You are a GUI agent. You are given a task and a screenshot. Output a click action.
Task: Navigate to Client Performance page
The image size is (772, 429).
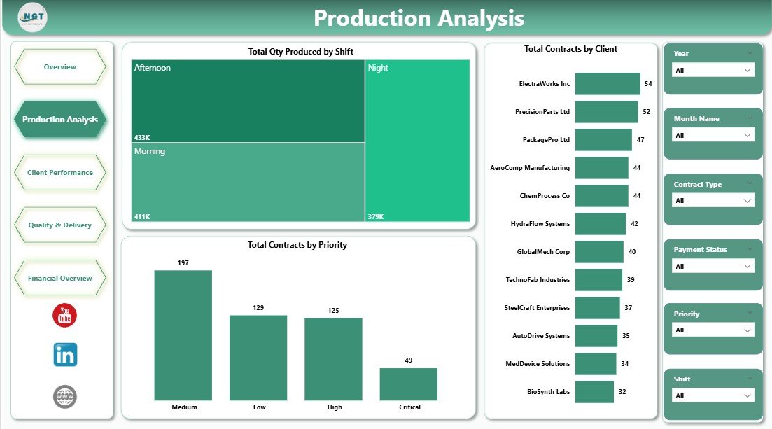pyautogui.click(x=59, y=172)
